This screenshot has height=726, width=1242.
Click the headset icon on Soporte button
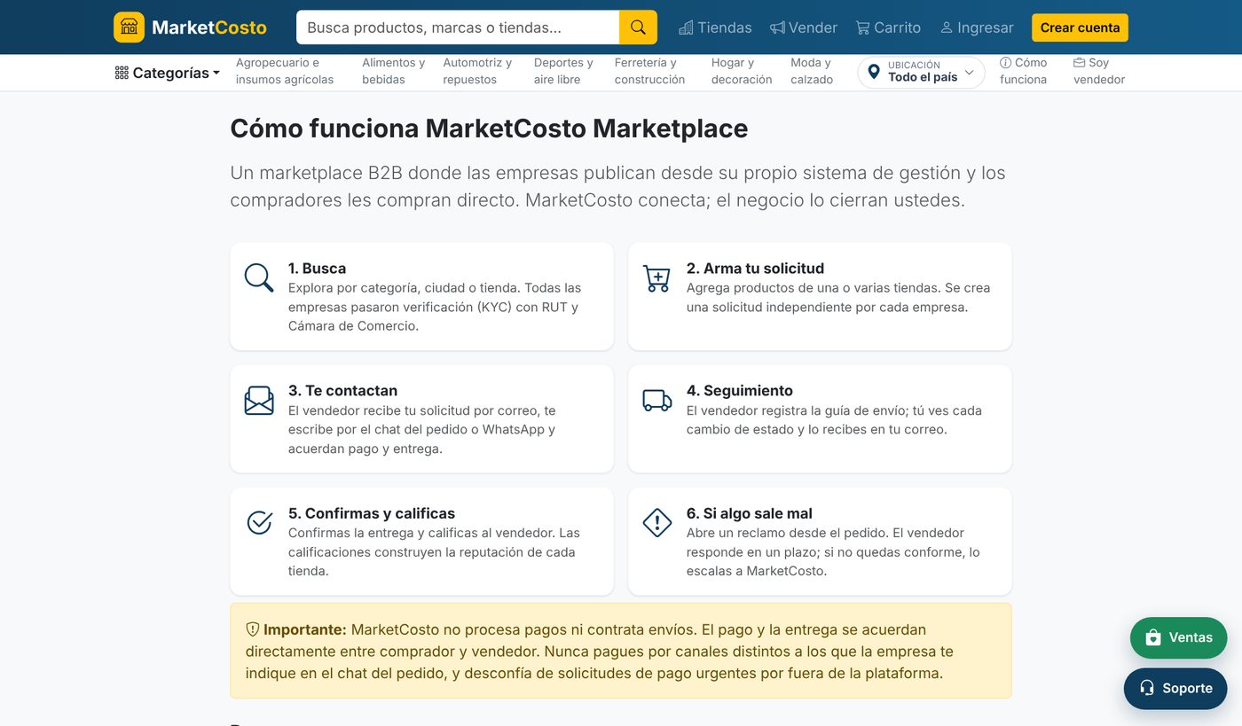[1147, 688]
